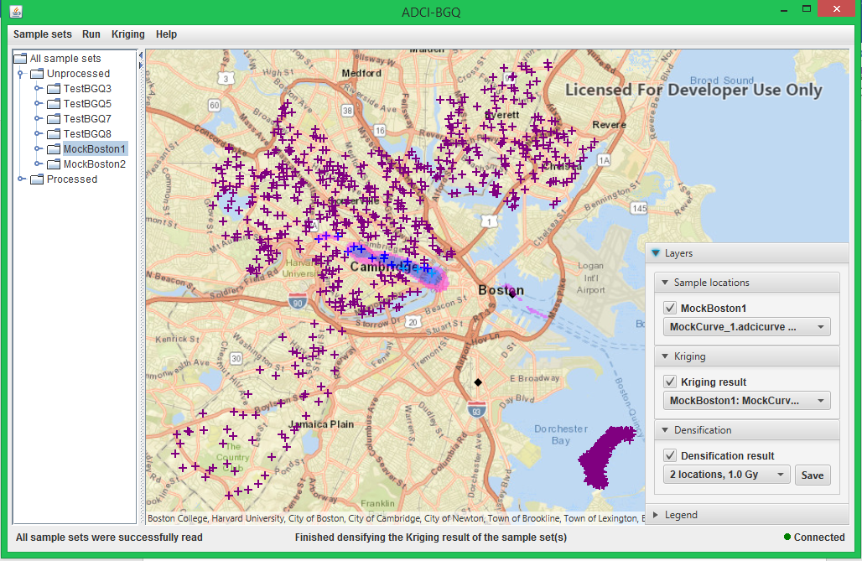Open the Kriging menu
Viewport: 862px width, 561px height.
[128, 34]
